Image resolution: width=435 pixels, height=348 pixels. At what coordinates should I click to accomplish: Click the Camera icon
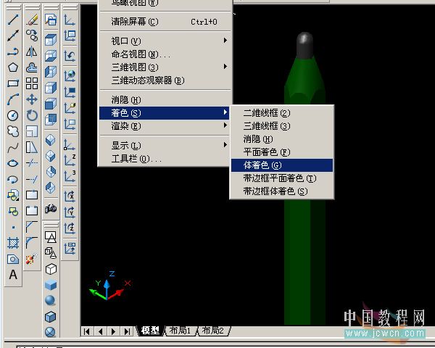(x=51, y=208)
